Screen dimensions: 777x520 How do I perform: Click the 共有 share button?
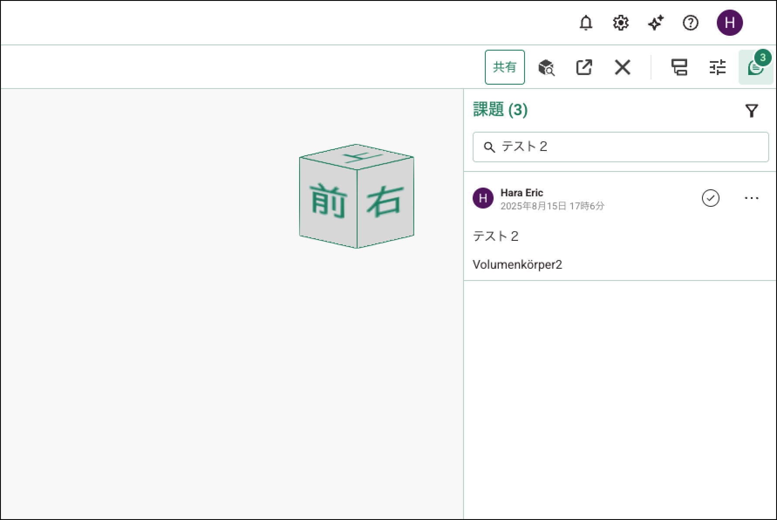504,67
